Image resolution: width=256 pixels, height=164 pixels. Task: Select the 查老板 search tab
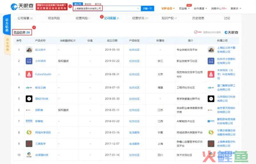(x=88, y=4)
